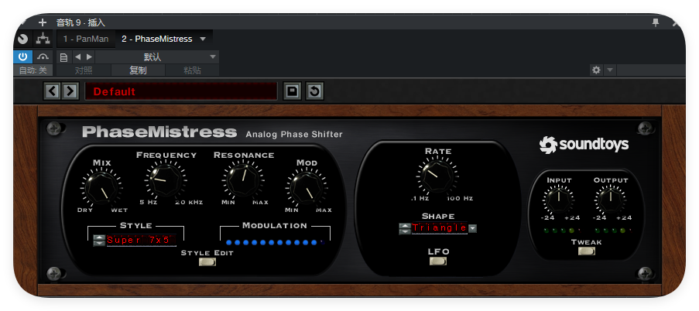Step the Shape selector up/down arrows
The width and height of the screenshot is (699, 311).
404,228
